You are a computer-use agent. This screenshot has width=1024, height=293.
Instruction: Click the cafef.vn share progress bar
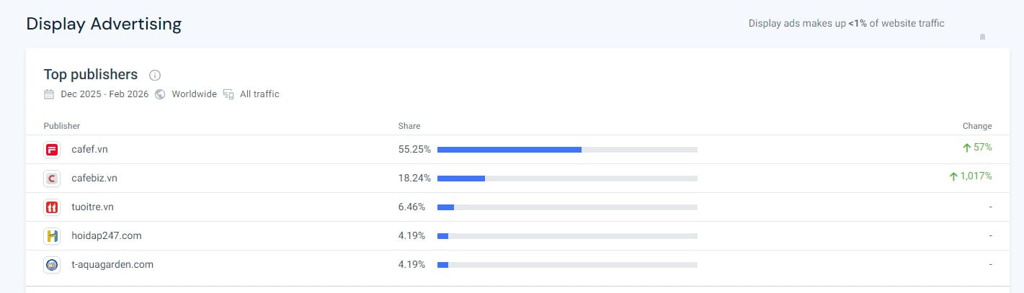(x=566, y=150)
